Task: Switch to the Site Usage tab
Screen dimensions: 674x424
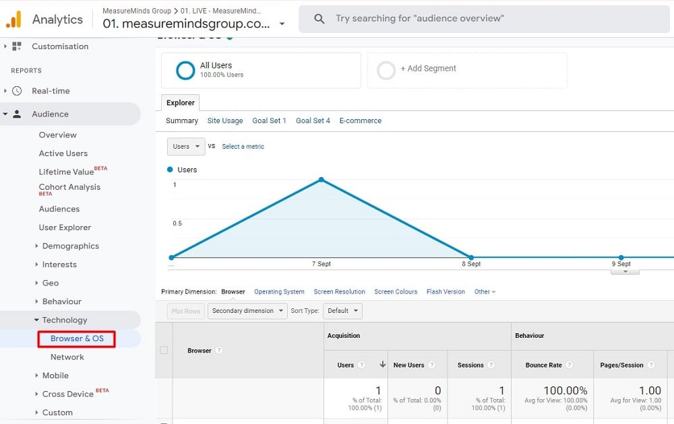Action: [x=225, y=120]
